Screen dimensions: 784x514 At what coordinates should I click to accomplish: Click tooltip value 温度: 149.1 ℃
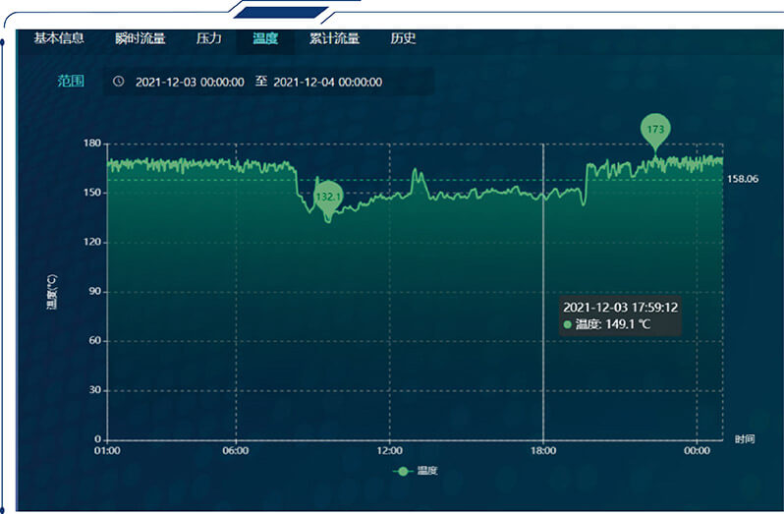pyautogui.click(x=607, y=324)
